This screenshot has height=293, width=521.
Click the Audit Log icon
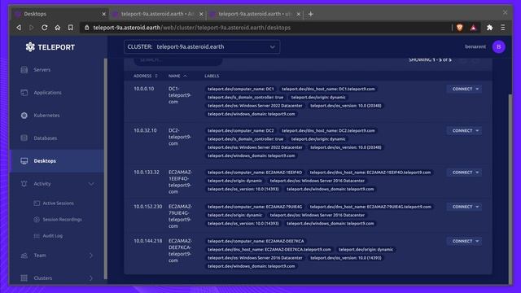click(37, 235)
